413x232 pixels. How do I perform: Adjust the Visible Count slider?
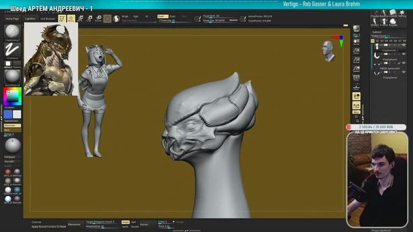pos(388,36)
